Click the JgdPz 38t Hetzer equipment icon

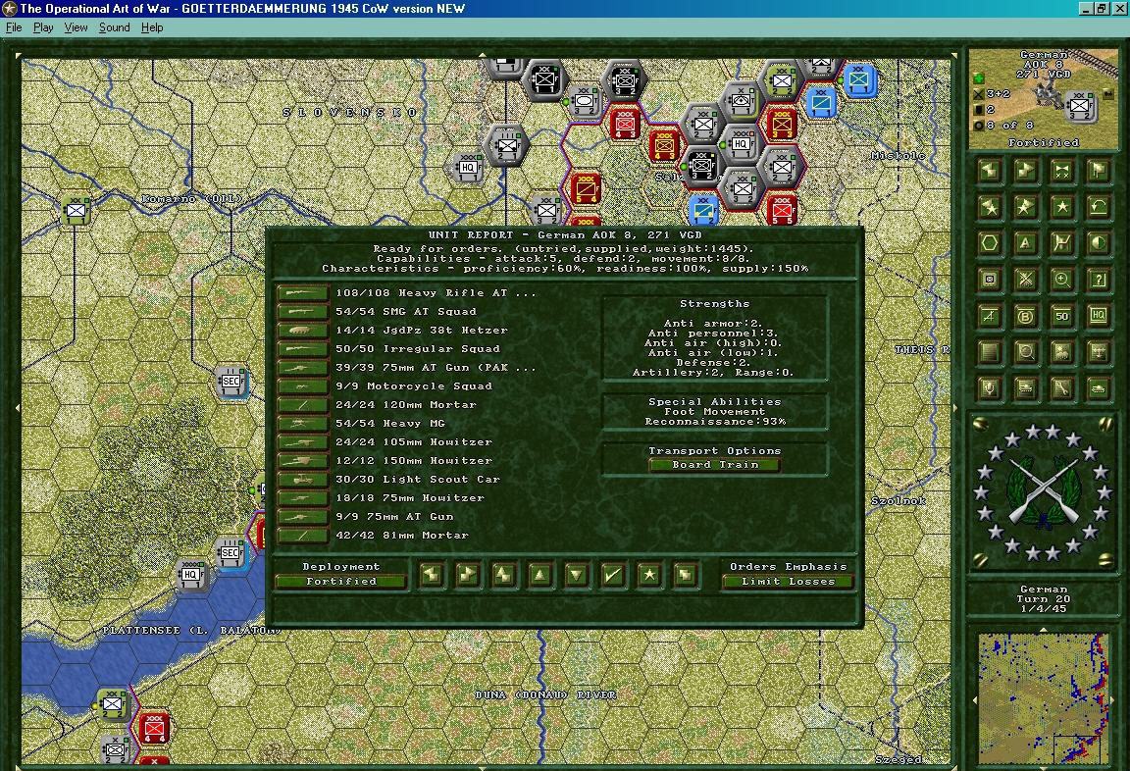302,330
